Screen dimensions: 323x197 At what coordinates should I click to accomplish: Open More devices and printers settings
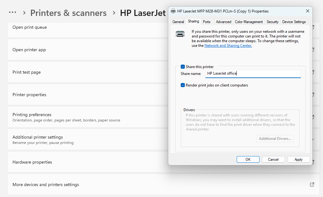click(x=164, y=185)
